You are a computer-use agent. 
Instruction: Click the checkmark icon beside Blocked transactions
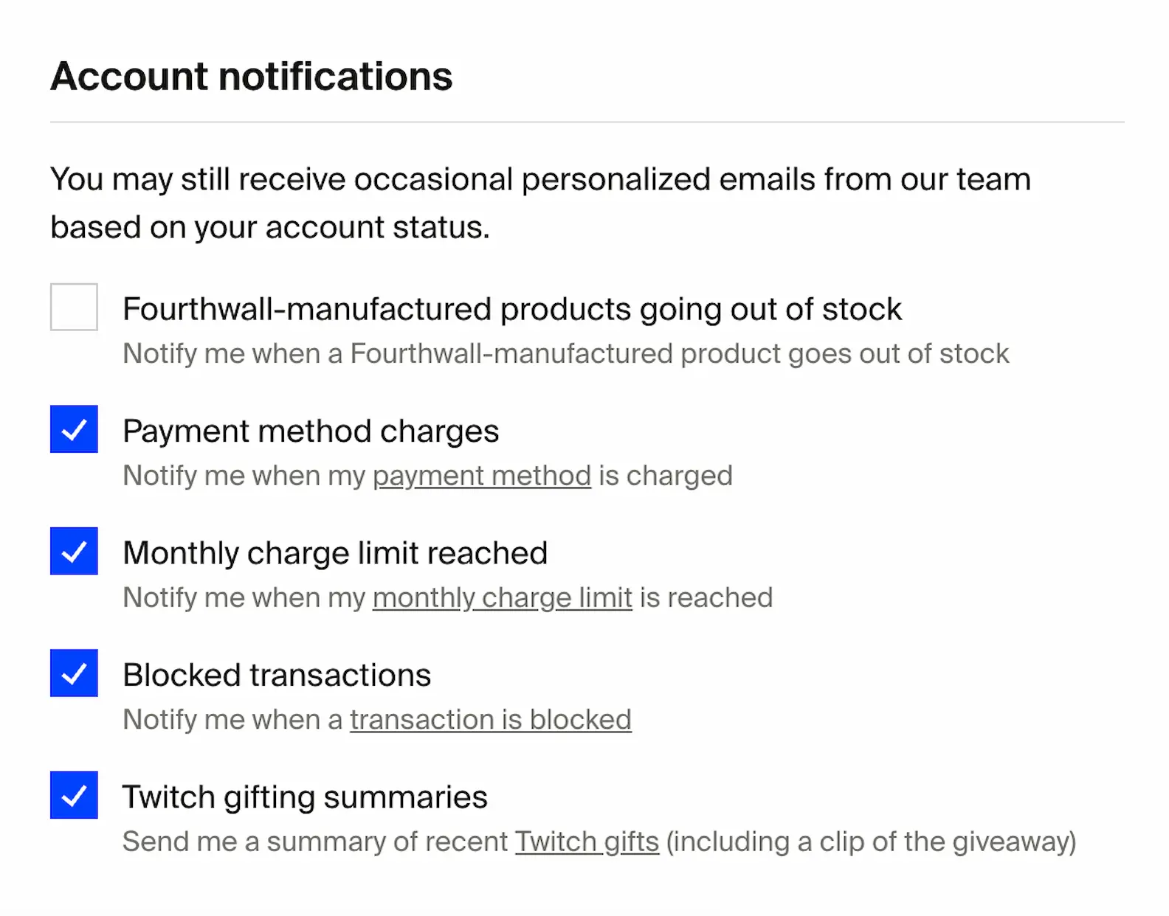73,673
